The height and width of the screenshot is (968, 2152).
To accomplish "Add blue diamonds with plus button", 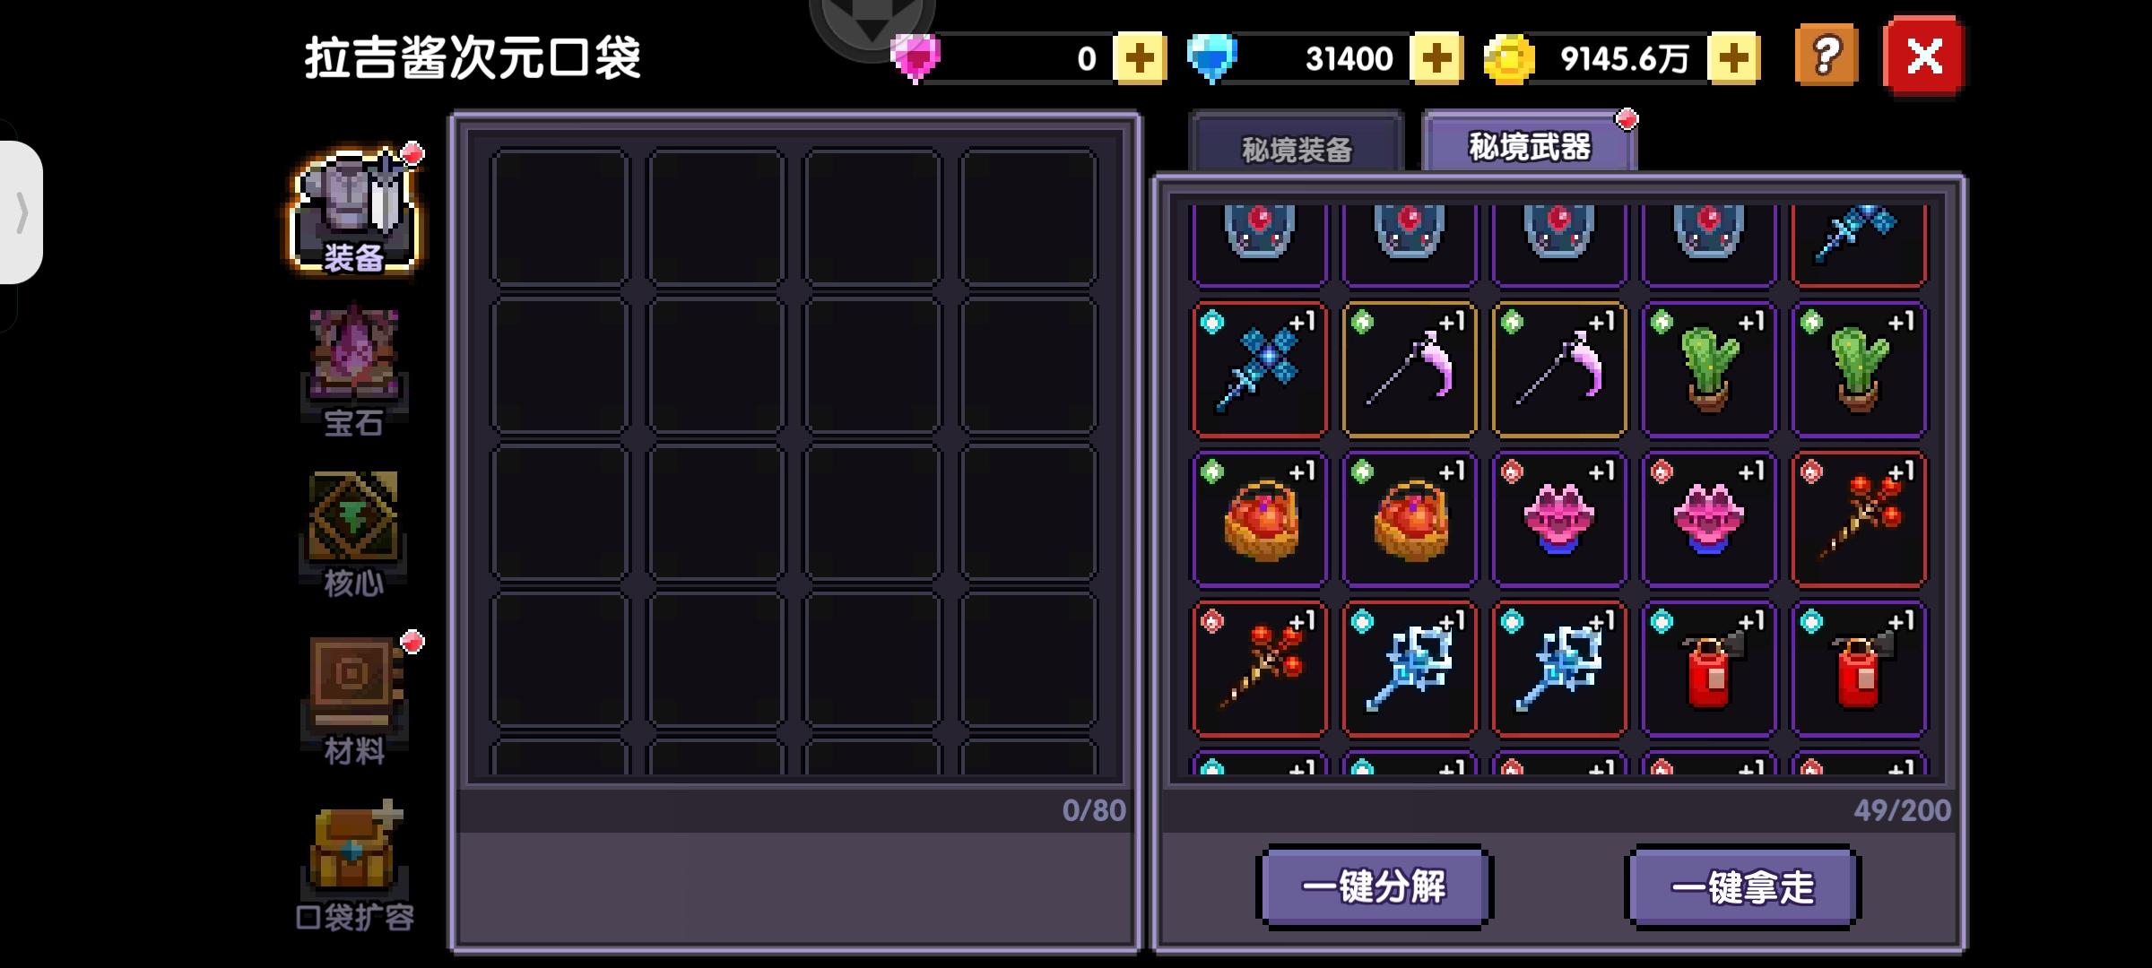I will pyautogui.click(x=1436, y=58).
